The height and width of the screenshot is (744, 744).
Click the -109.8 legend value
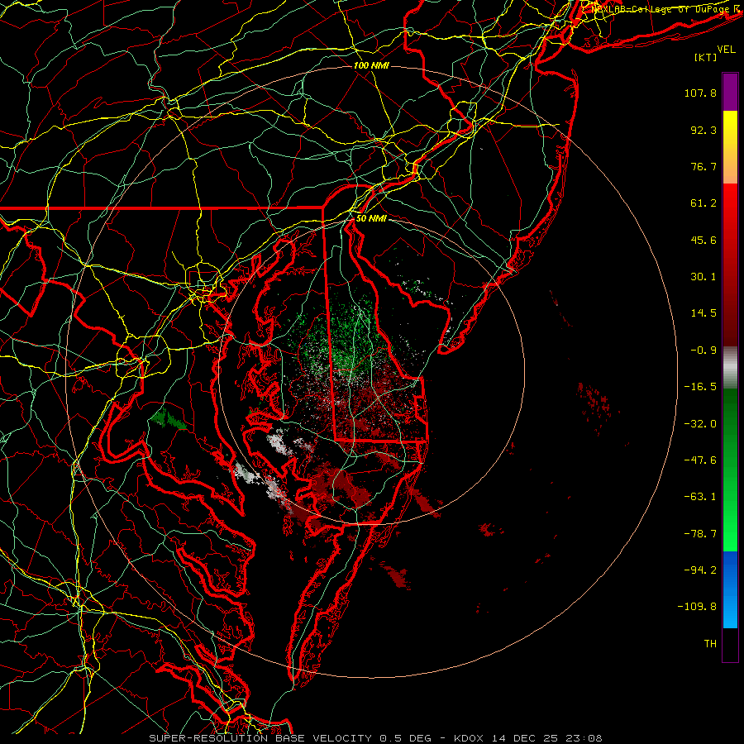698,607
